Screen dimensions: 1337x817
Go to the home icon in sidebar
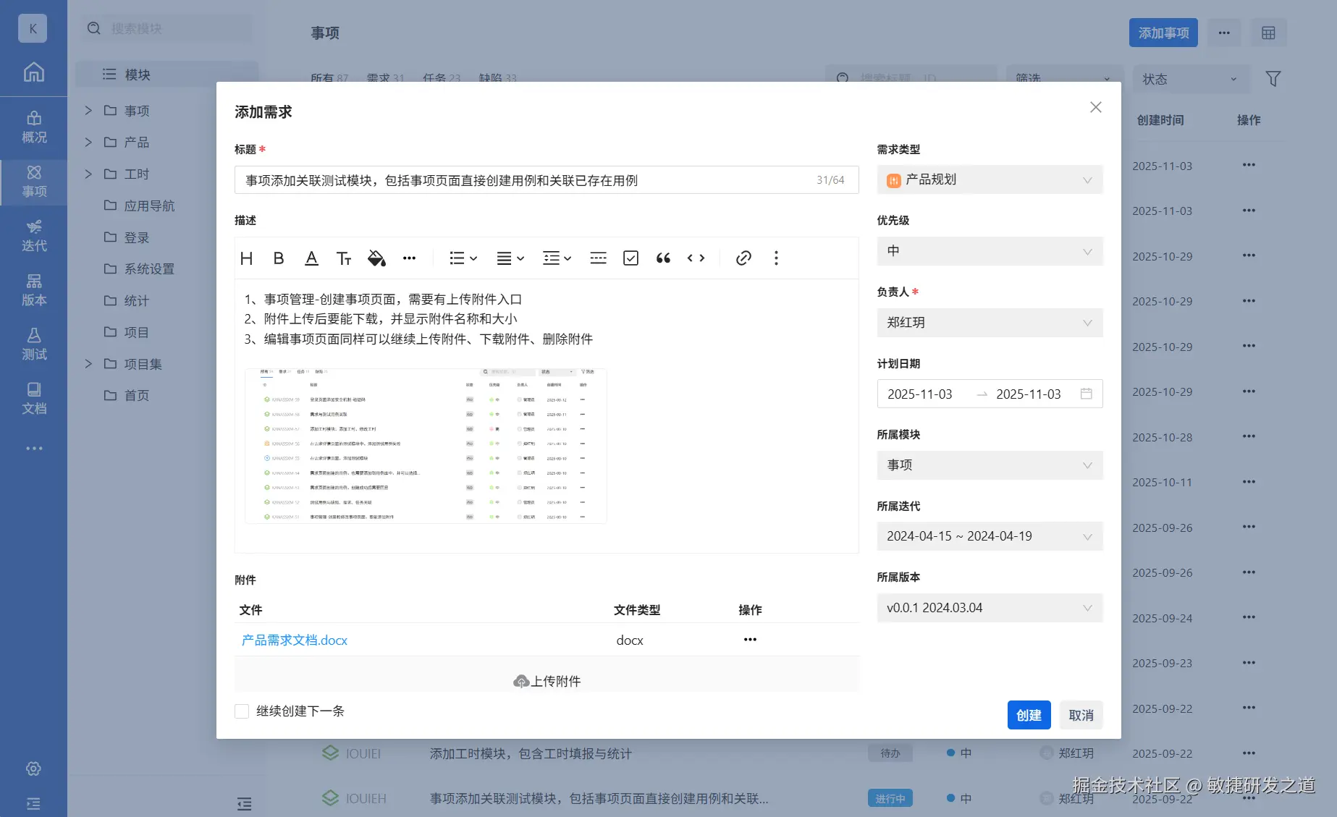coord(33,72)
